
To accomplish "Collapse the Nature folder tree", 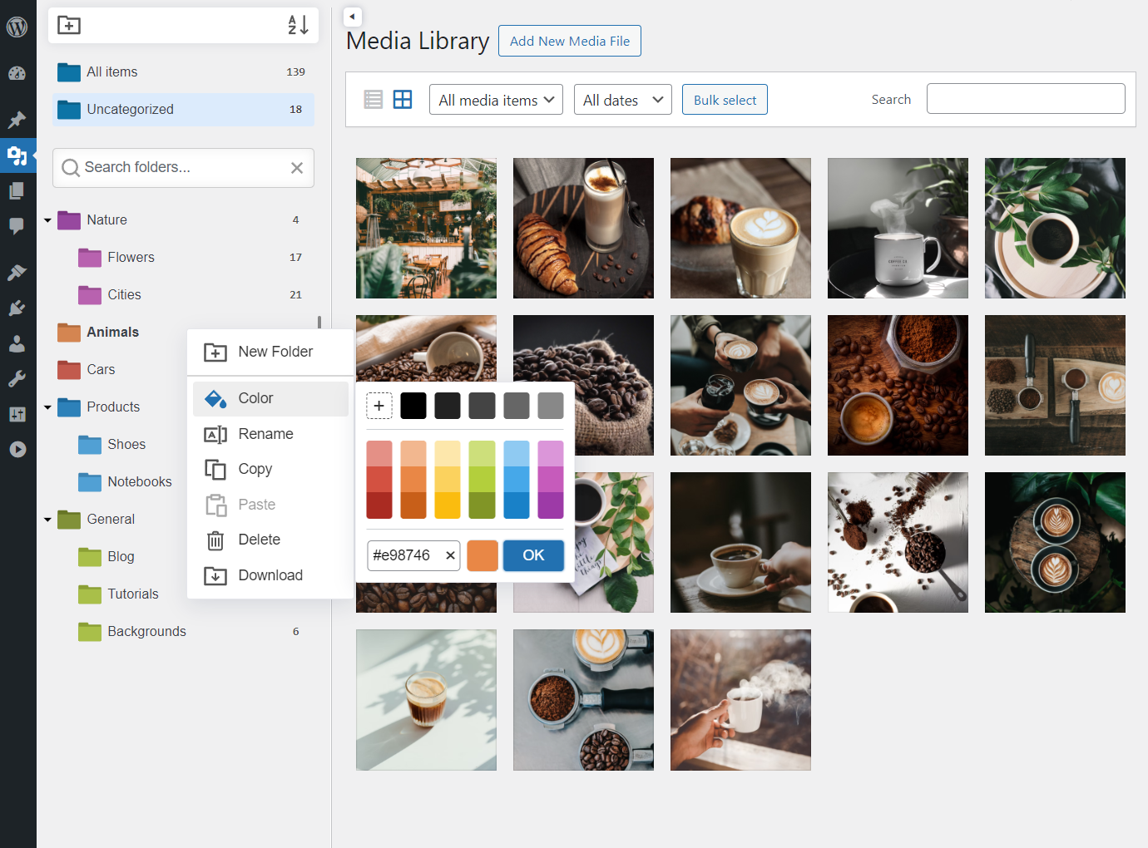I will pos(48,220).
